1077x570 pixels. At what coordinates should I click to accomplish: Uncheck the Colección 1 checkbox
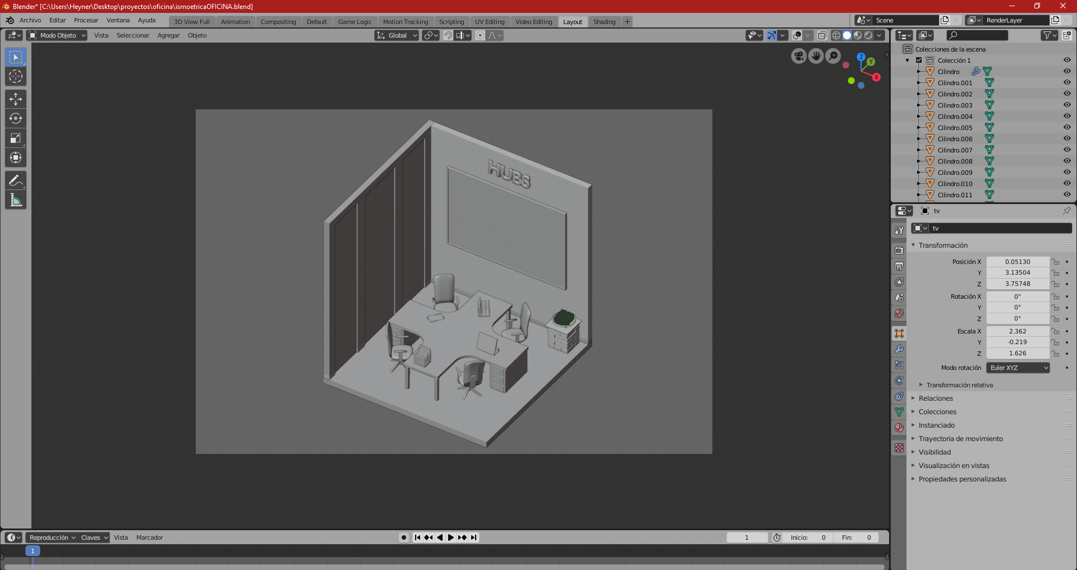point(920,60)
